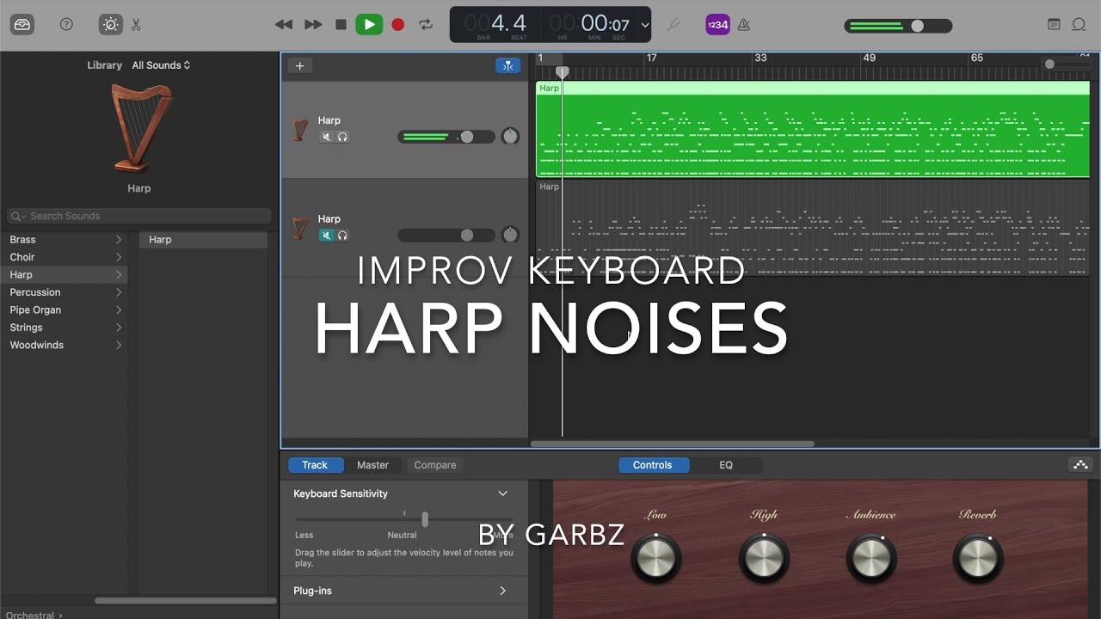1101x619 pixels.
Task: Toggle the Catch playhead button
Action: coord(507,65)
